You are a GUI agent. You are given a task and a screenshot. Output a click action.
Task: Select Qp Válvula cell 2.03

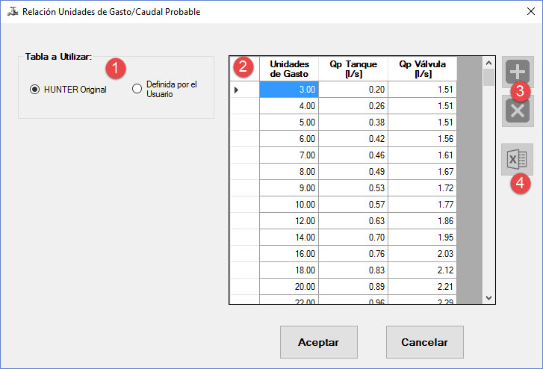(423, 254)
